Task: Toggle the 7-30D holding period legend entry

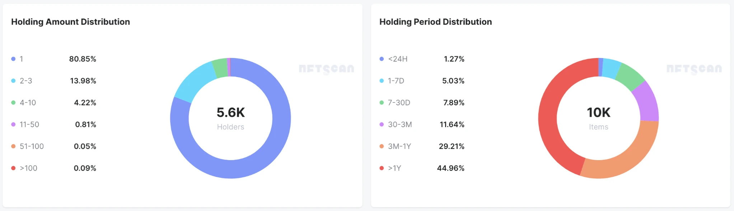Action: pyautogui.click(x=399, y=102)
